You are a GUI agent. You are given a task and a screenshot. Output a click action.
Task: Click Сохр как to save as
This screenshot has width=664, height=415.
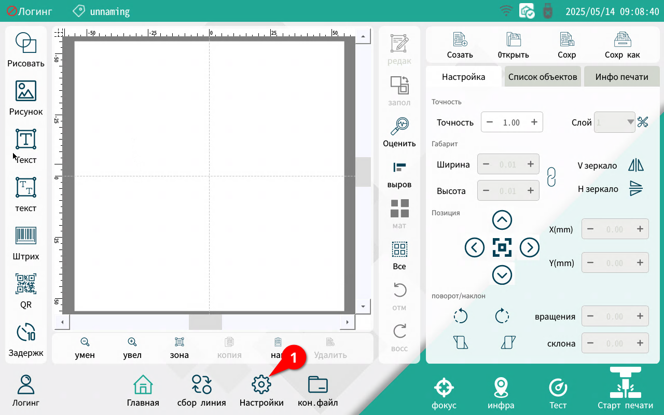[622, 45]
